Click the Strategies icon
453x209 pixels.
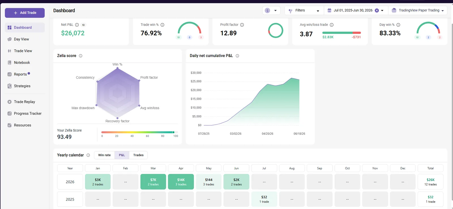tap(10, 86)
